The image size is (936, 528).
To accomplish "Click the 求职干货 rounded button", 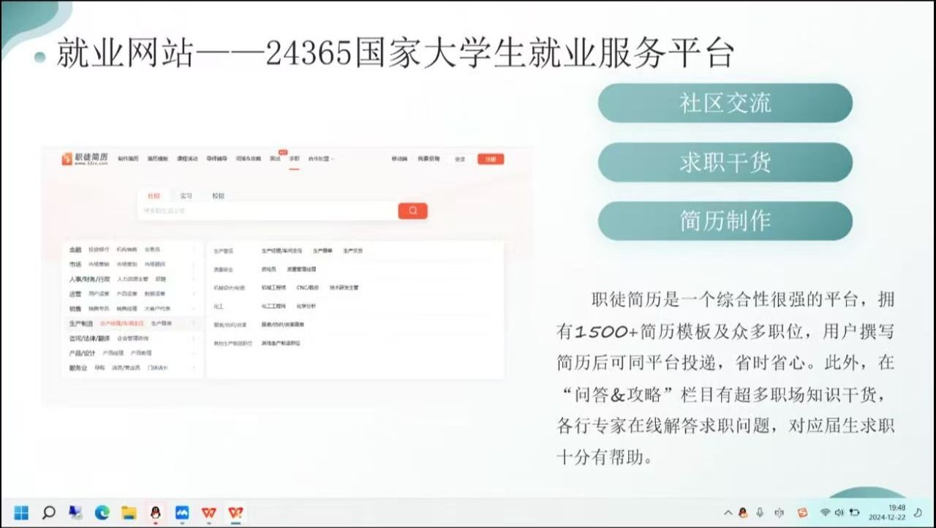I will (x=725, y=162).
